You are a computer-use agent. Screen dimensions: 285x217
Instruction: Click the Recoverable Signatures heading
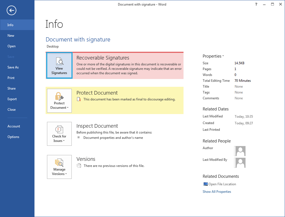coord(103,58)
